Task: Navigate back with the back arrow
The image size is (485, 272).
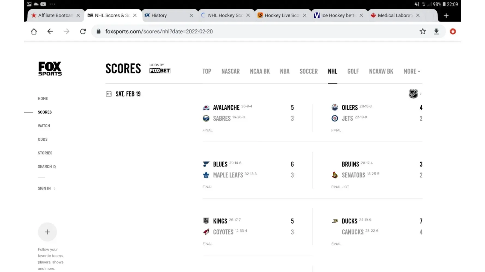Action: [50, 32]
